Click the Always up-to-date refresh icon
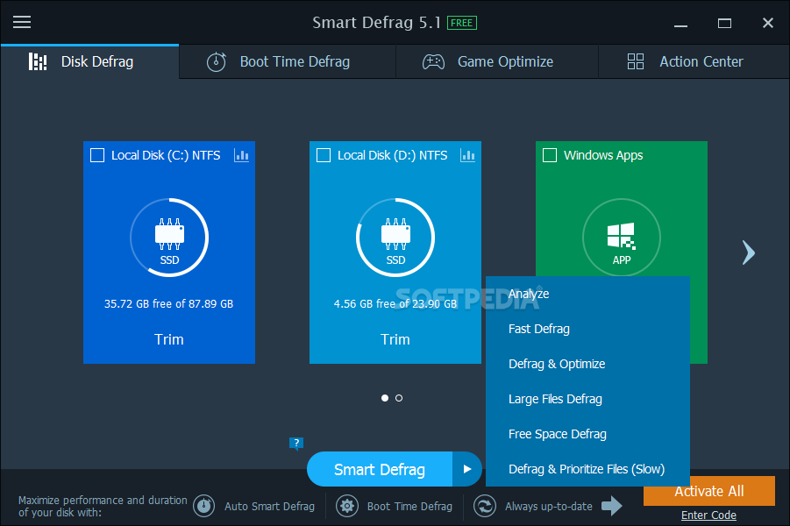This screenshot has width=790, height=526. pyautogui.click(x=485, y=505)
